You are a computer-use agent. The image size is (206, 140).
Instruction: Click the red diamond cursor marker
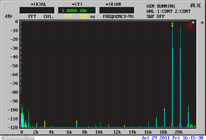(190, 27)
